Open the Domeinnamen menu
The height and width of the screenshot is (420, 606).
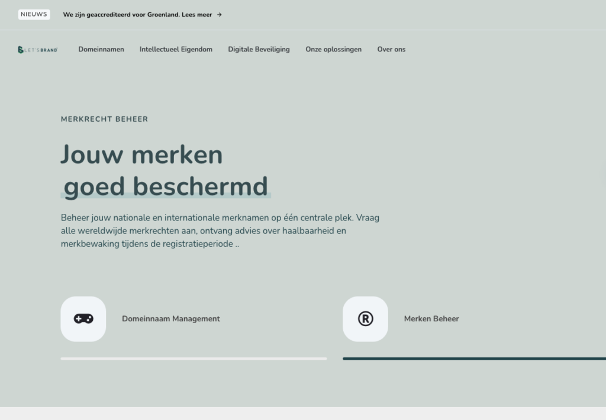pos(101,50)
